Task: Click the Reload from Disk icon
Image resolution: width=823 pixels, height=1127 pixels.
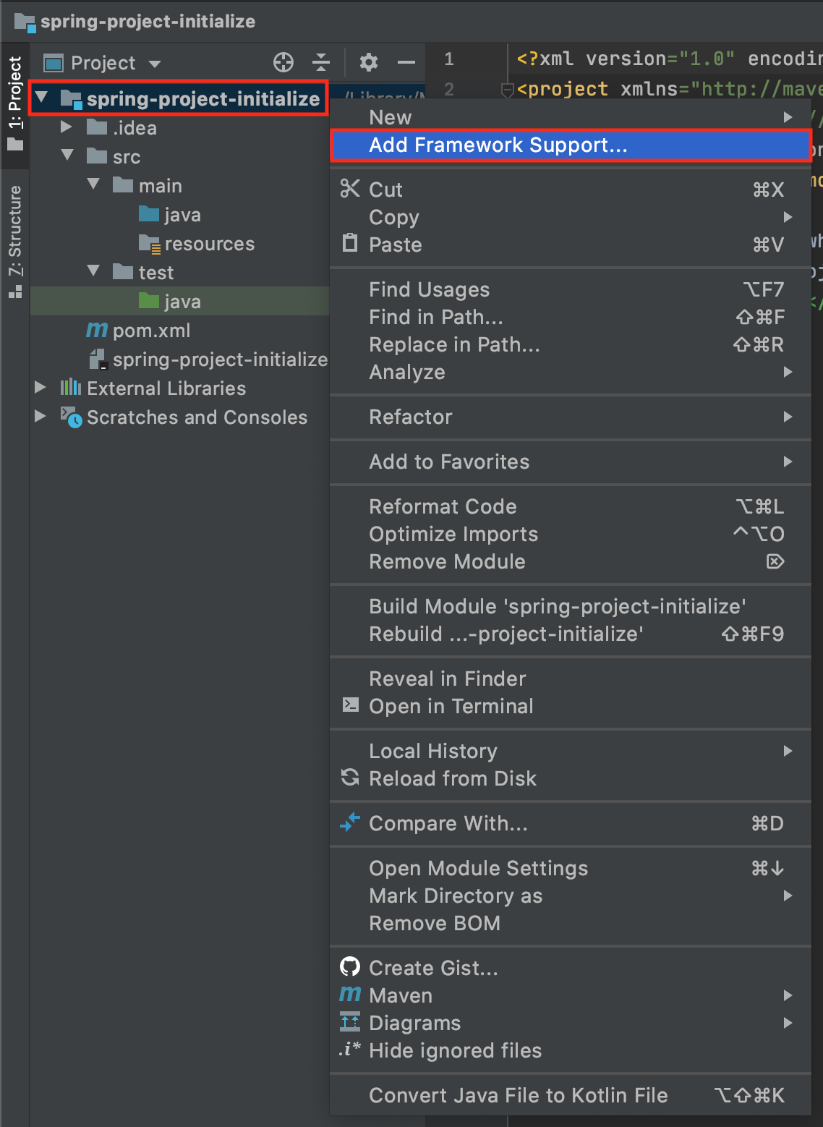Action: click(350, 778)
